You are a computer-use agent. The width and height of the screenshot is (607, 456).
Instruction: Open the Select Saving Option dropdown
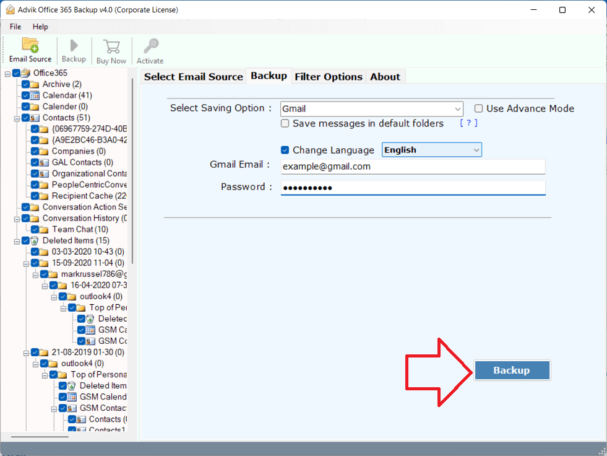372,109
